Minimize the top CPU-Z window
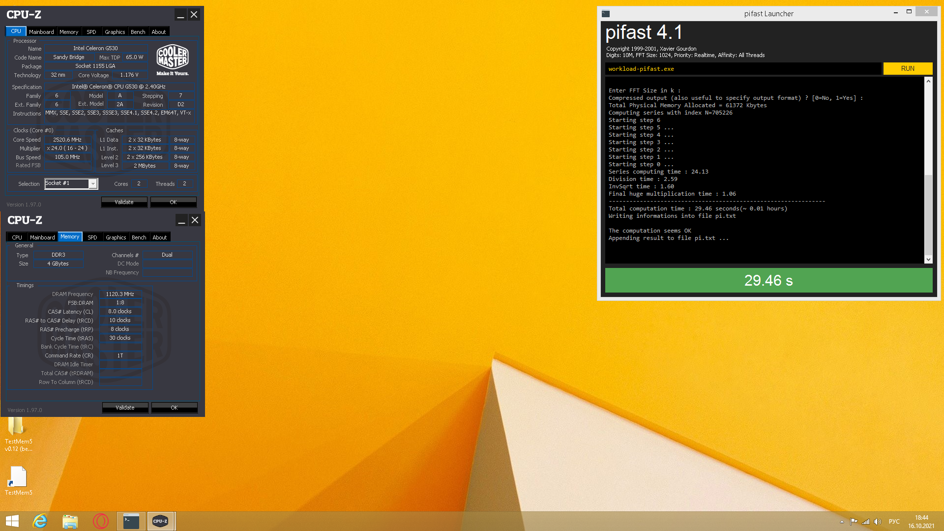The height and width of the screenshot is (531, 944). [181, 15]
